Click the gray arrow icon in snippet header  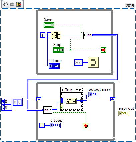tap(12, 4)
